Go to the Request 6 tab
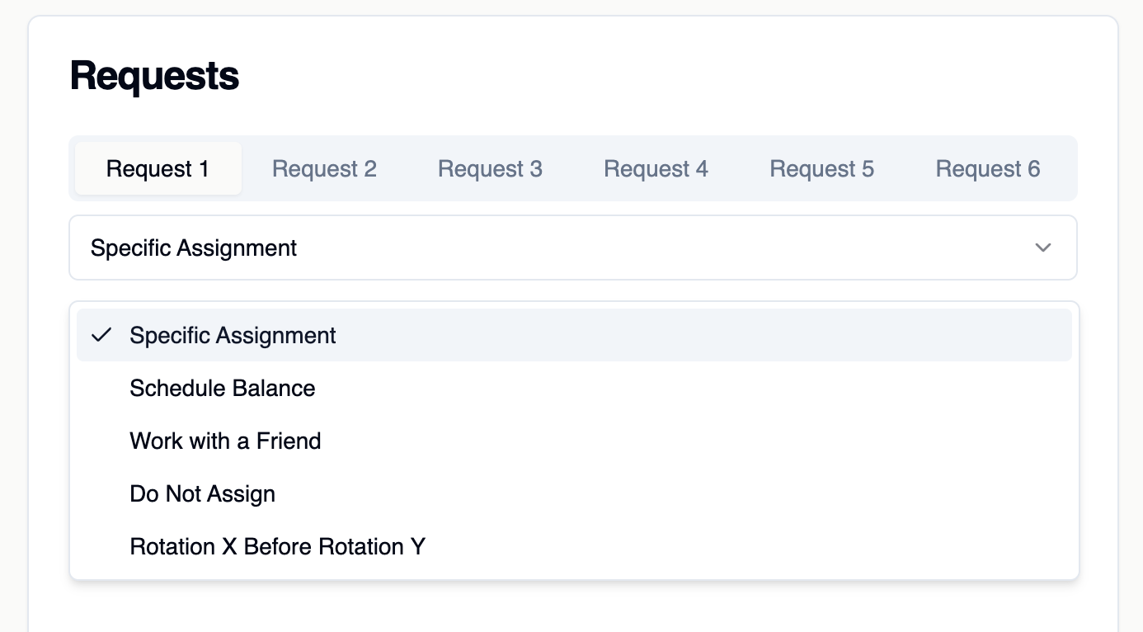Viewport: 1143px width, 632px height. 987,168
